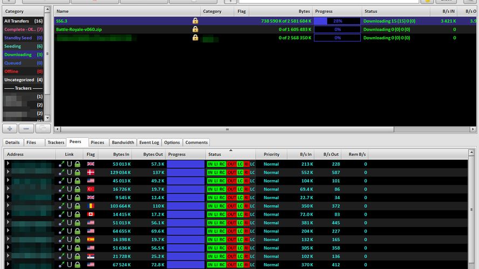Click the outgoing-link arrow icon in first peer row
The image size is (479, 269).
[61, 164]
